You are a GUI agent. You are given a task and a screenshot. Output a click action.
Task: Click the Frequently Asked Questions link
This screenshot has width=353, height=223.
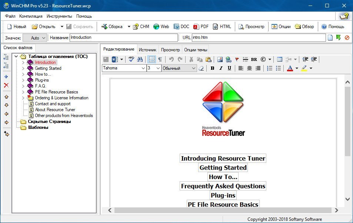coord(223,186)
